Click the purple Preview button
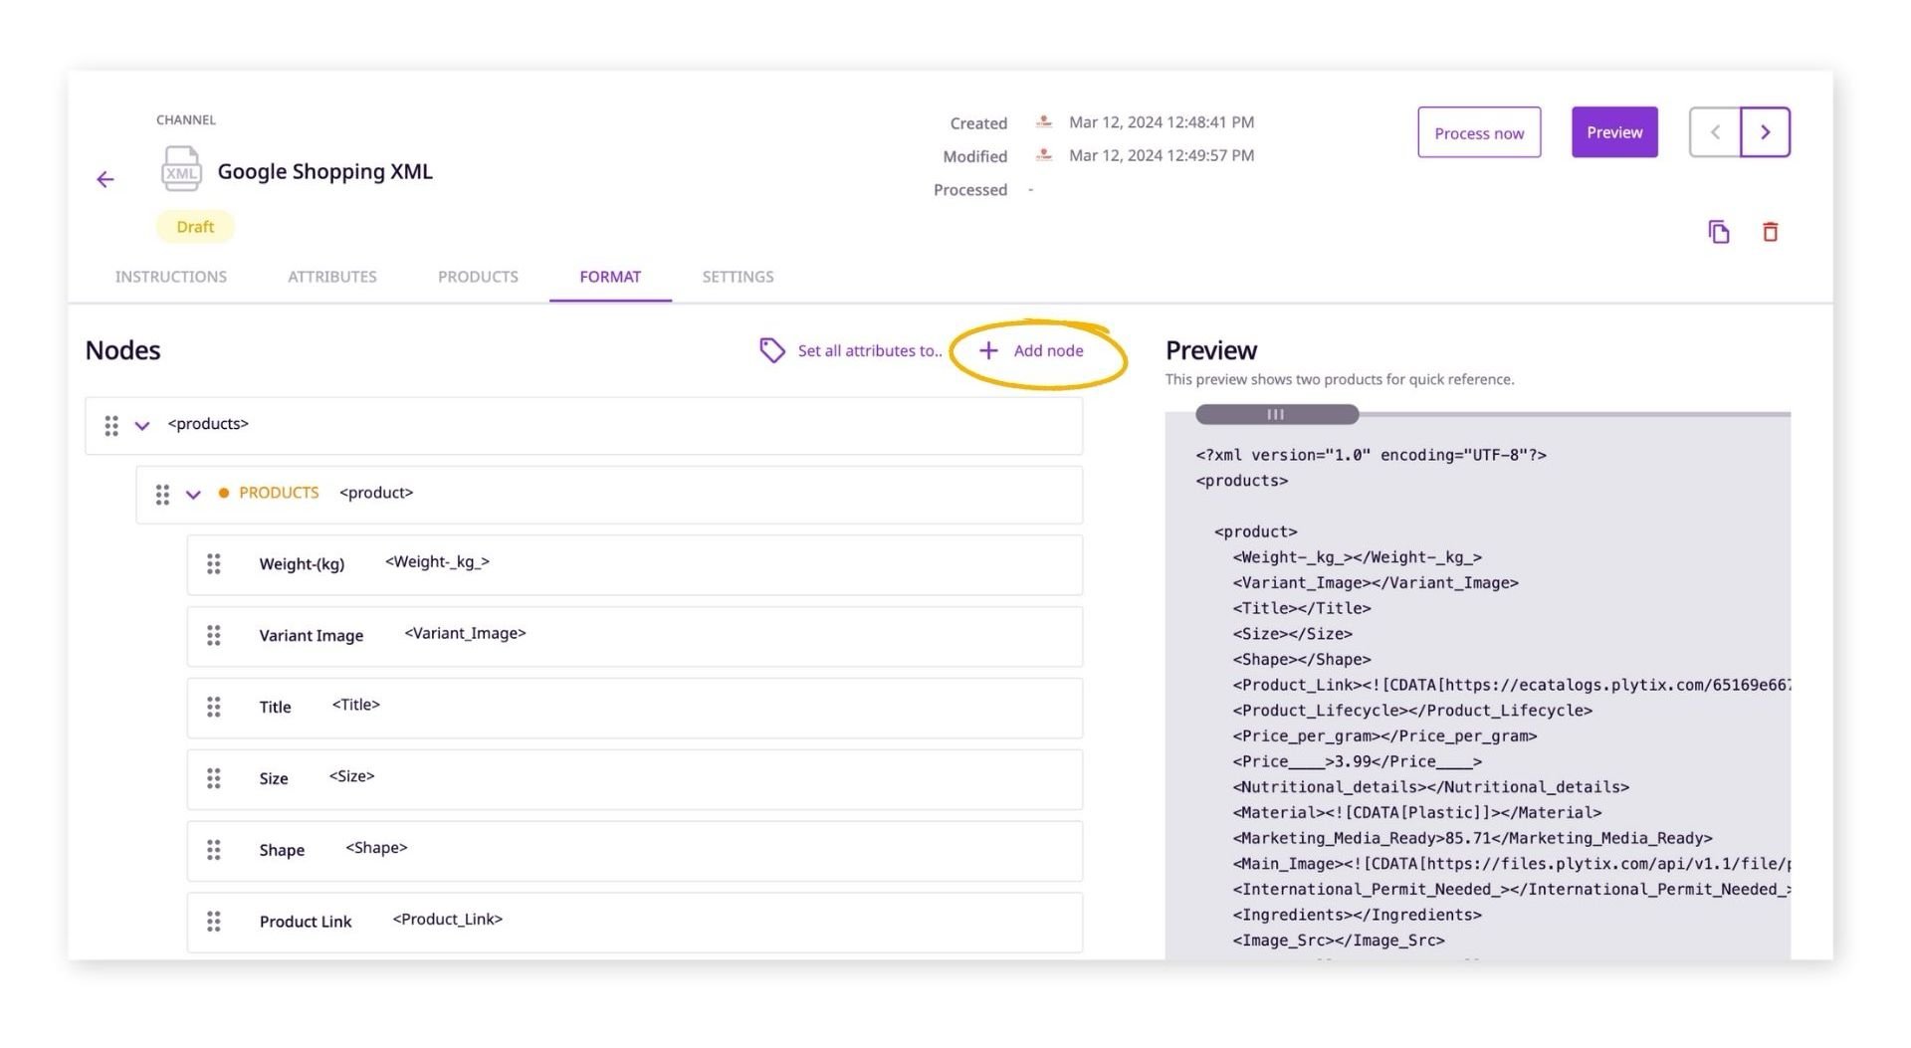1911x1048 pixels. (1613, 132)
